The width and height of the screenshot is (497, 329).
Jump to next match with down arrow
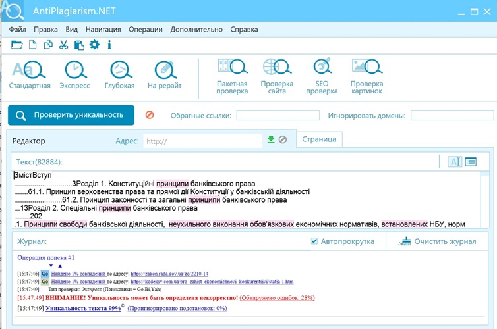[51, 266]
